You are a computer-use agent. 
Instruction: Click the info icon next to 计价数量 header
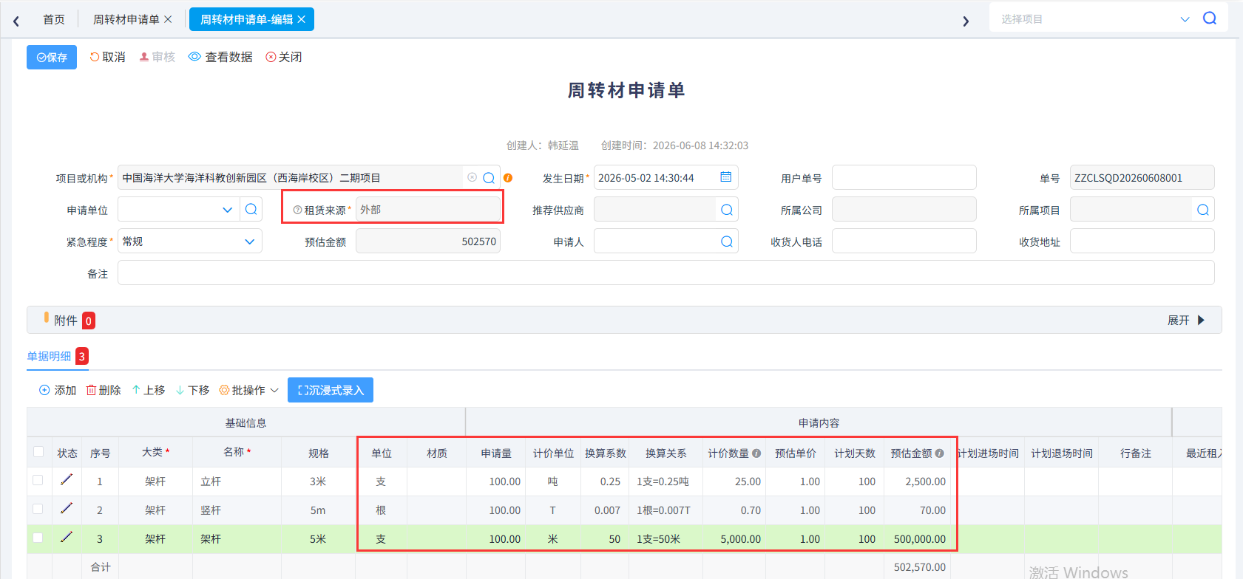(x=756, y=453)
